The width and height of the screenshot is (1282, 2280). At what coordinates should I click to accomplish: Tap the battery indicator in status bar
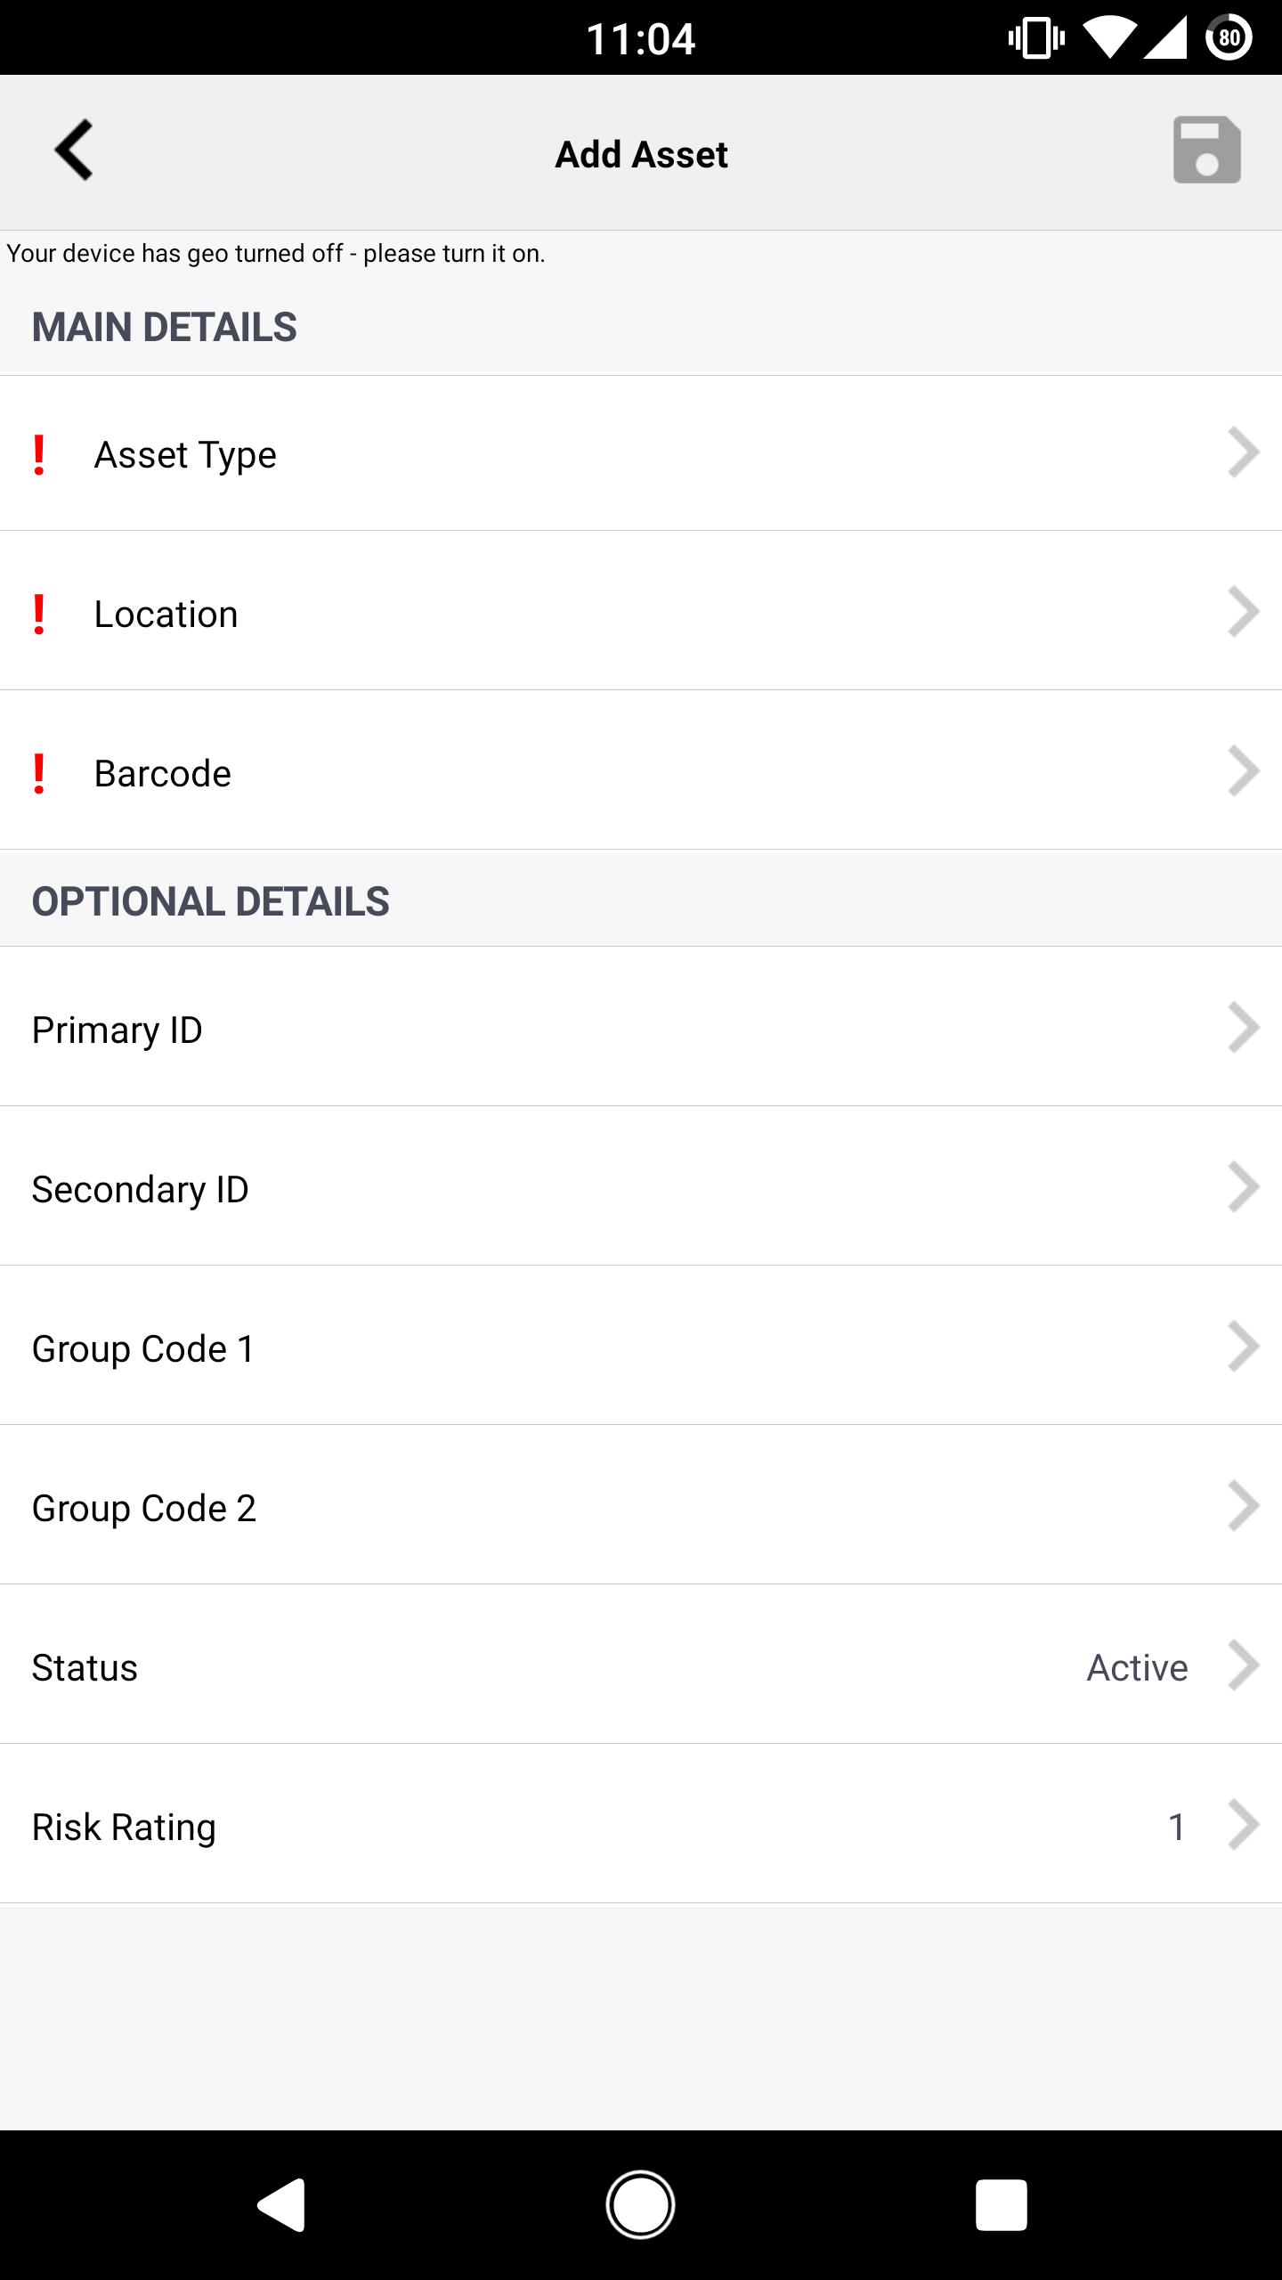1229,37
